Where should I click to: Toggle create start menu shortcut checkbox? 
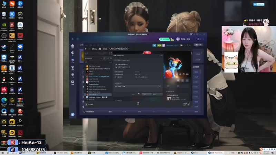(116, 67)
